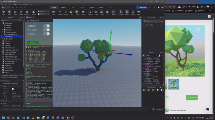Expand the Baseplate node
215x120 pixels.
point(2,39)
